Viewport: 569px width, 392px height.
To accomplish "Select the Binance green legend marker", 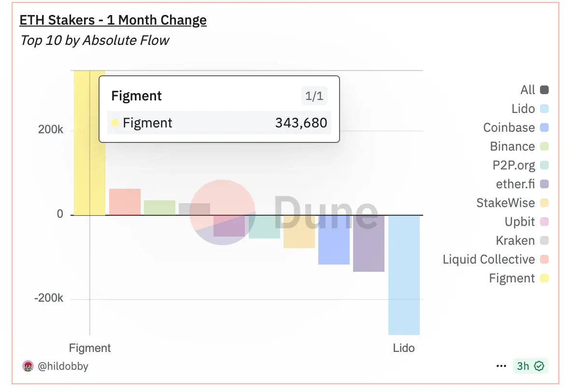I will [x=545, y=146].
